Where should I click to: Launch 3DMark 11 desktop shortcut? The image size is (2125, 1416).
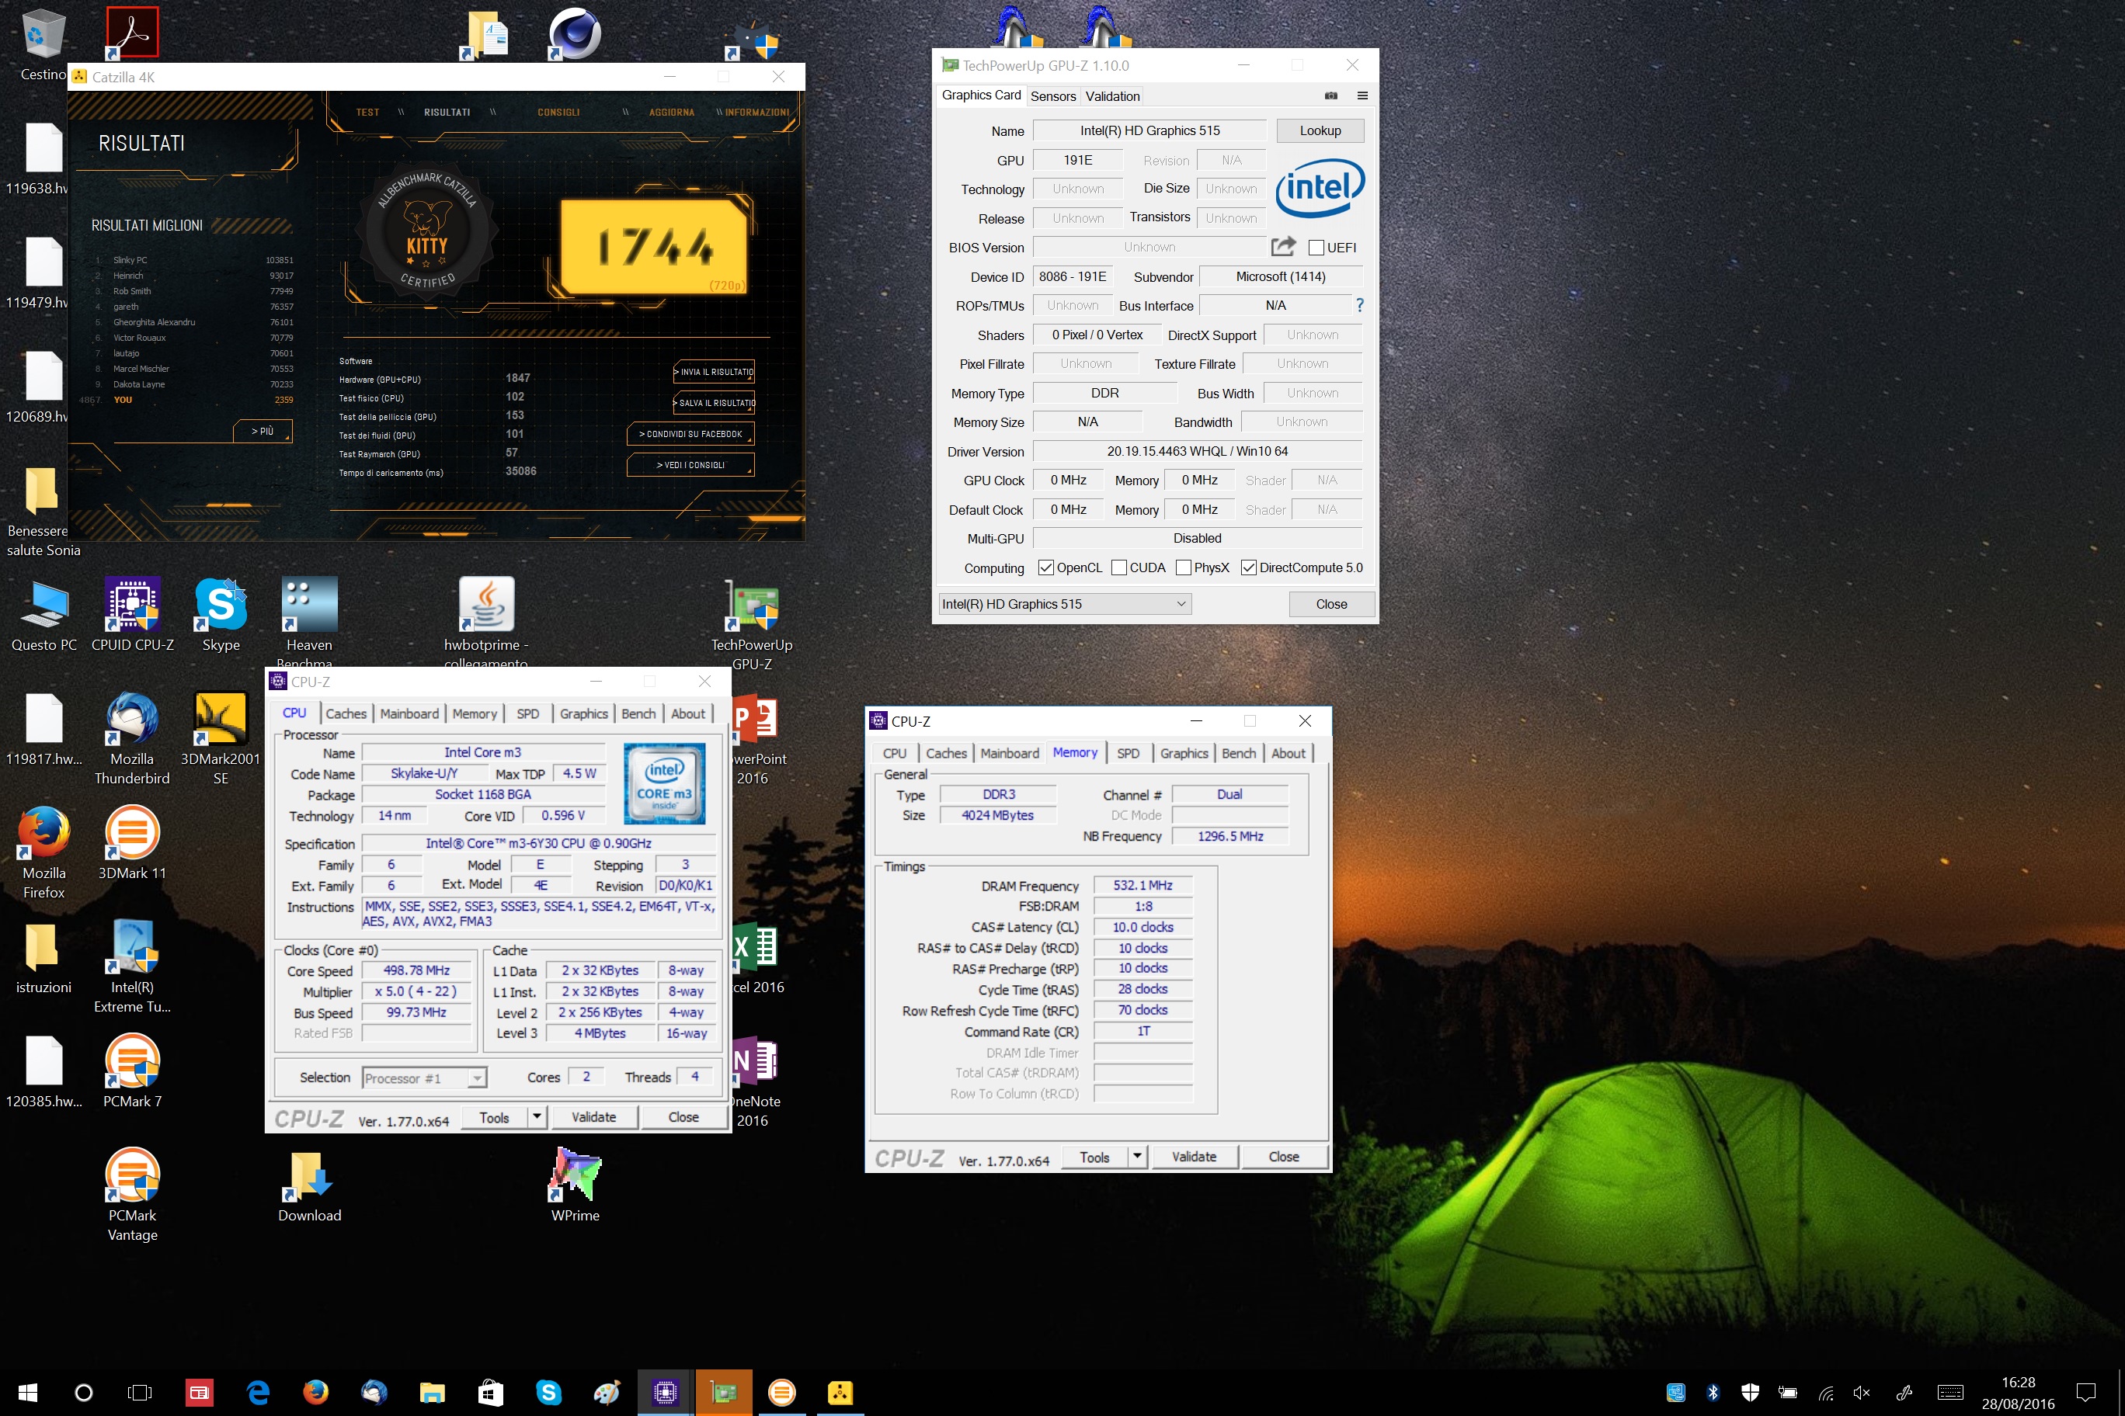tap(132, 842)
